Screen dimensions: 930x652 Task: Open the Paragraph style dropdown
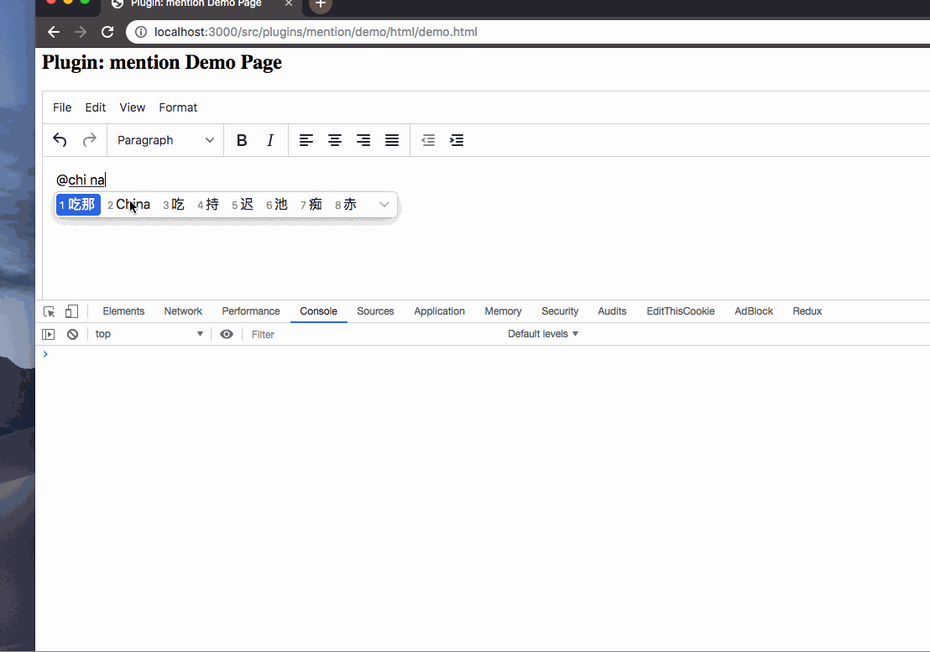(x=165, y=140)
